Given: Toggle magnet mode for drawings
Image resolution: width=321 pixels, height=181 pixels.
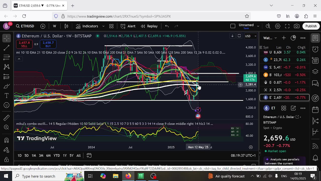Looking at the screenshot, I should pos(7,140).
